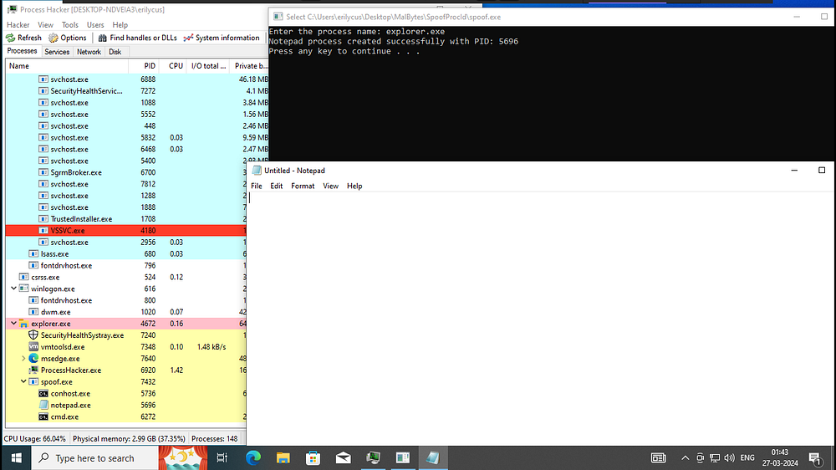Image resolution: width=836 pixels, height=470 pixels.
Task: Open Find handles or DLLs
Action: click(137, 38)
